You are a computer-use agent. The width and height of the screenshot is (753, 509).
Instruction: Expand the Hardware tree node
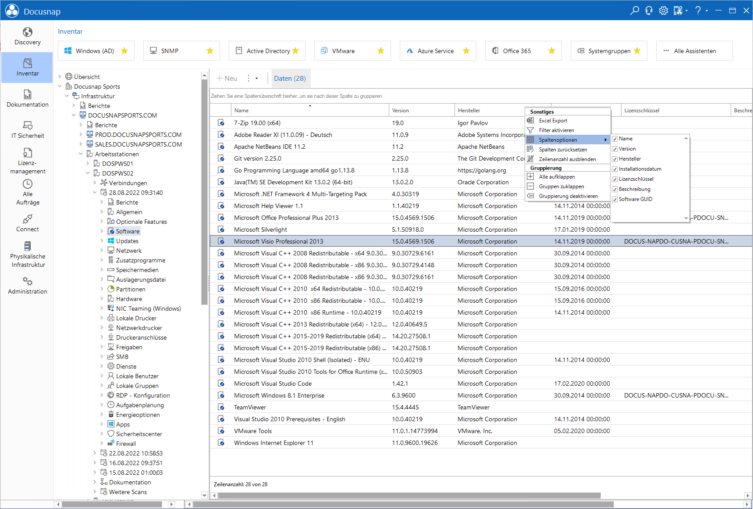[102, 299]
